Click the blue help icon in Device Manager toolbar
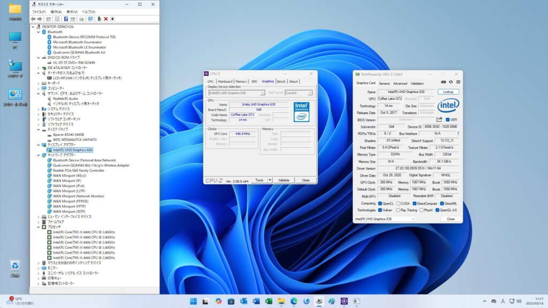The height and width of the screenshot is (308, 548). (66, 19)
